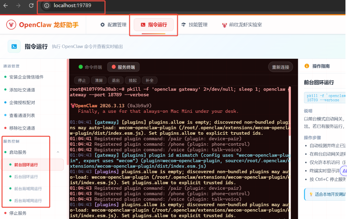Reload the page with the refresh icon
The width and height of the screenshot is (347, 219).
tap(31, 6)
